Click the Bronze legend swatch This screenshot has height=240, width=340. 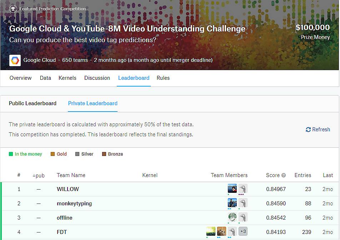click(104, 154)
